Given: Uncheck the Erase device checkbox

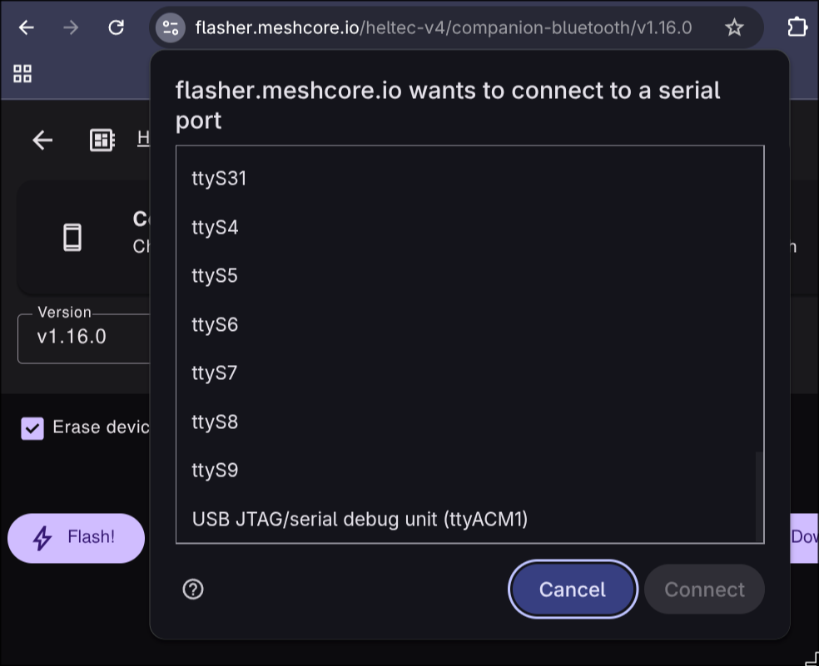Looking at the screenshot, I should point(32,428).
